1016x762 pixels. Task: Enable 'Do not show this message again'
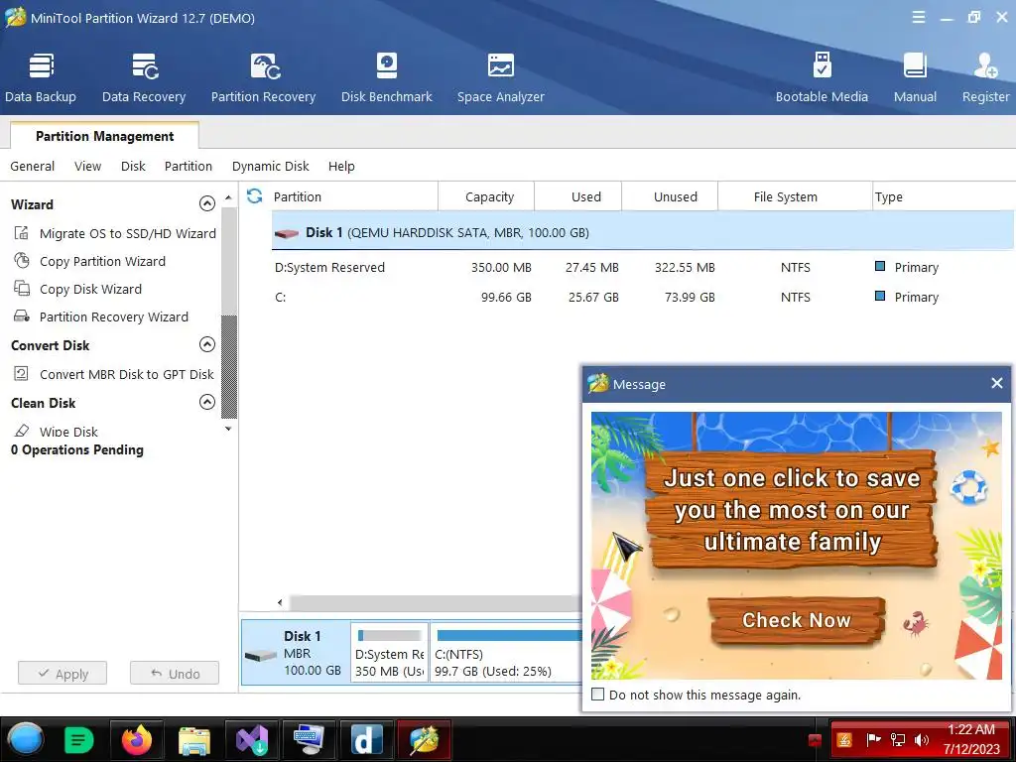click(598, 695)
